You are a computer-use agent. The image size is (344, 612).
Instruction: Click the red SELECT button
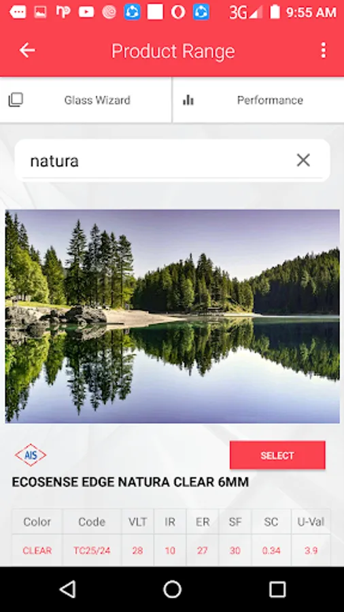pyautogui.click(x=277, y=455)
